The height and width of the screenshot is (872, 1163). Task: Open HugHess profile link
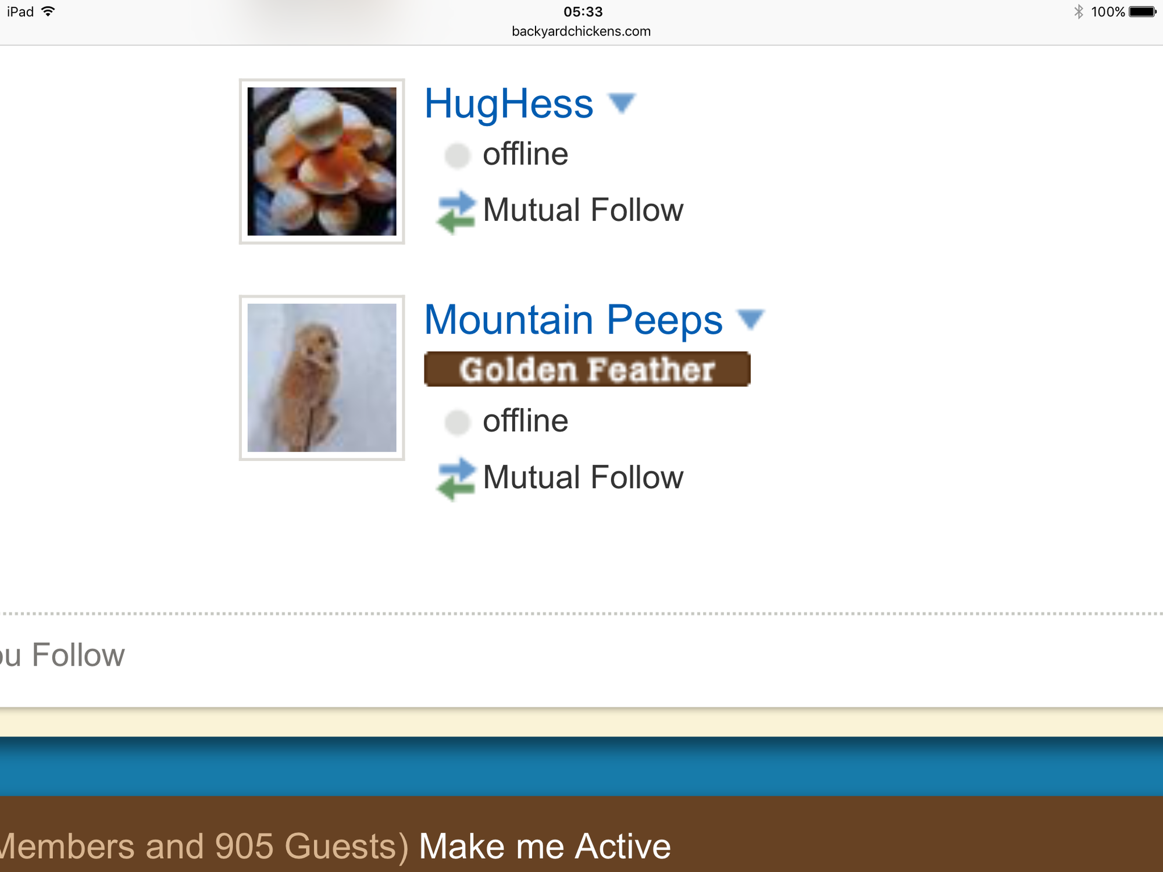click(509, 105)
